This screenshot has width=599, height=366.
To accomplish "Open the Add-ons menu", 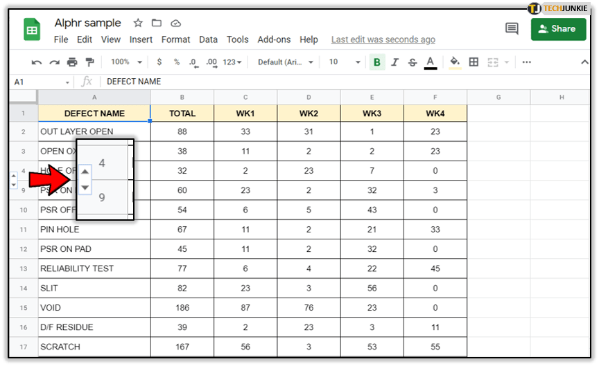I will pyautogui.click(x=274, y=39).
